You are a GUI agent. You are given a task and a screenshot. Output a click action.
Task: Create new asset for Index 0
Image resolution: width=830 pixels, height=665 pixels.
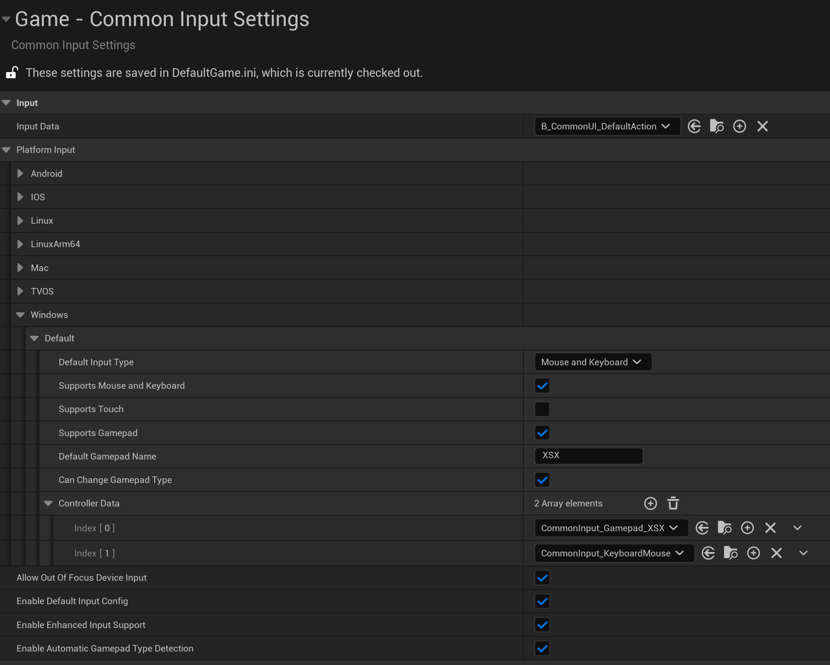tap(747, 528)
